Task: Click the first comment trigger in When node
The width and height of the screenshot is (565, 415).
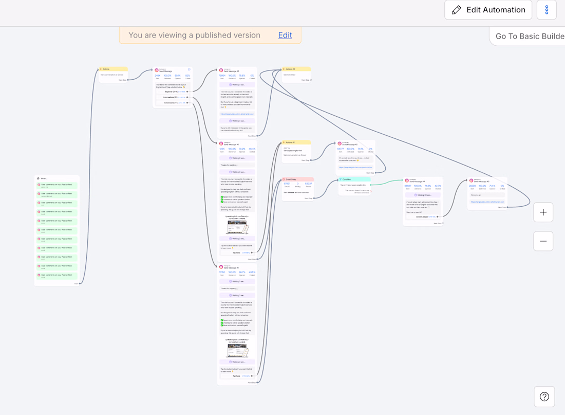Action: pyautogui.click(x=57, y=186)
